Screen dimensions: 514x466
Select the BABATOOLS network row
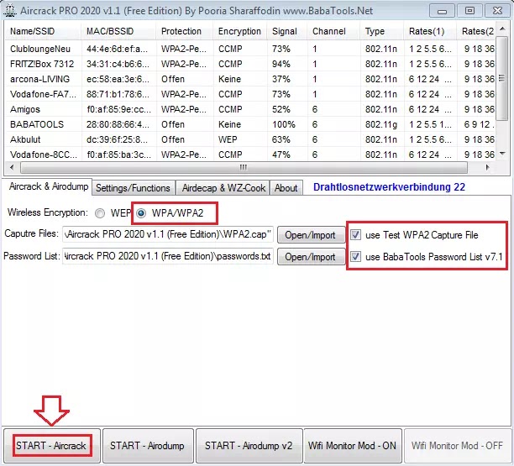point(249,124)
